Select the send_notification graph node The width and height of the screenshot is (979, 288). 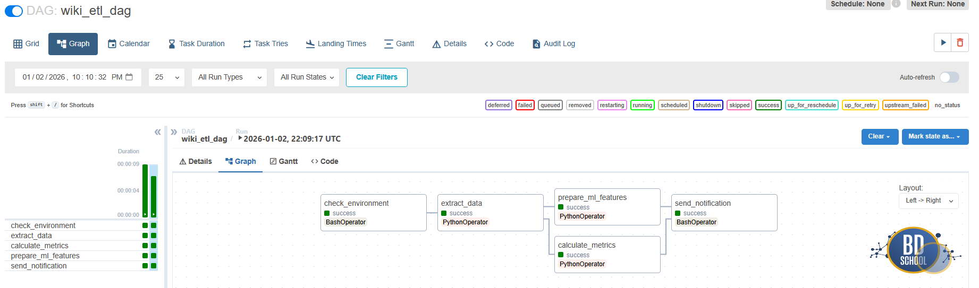point(724,213)
